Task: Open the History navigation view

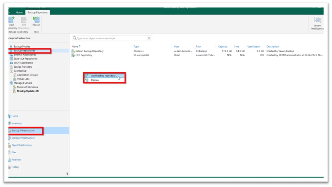Action: [15, 167]
